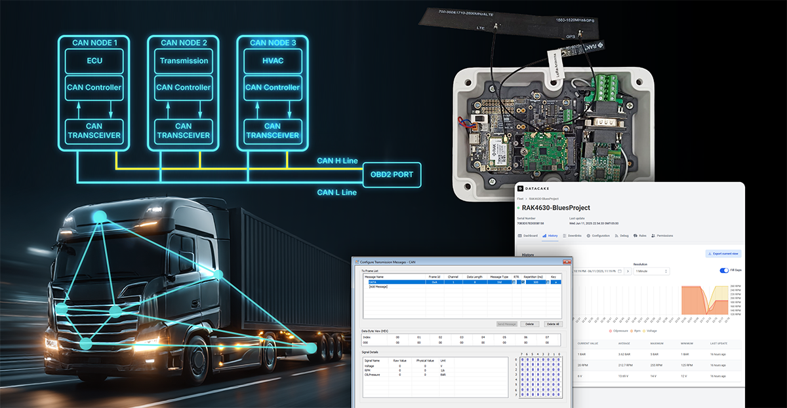
Task: Expand the Key dropdown in the DATA row
Action: (x=554, y=283)
